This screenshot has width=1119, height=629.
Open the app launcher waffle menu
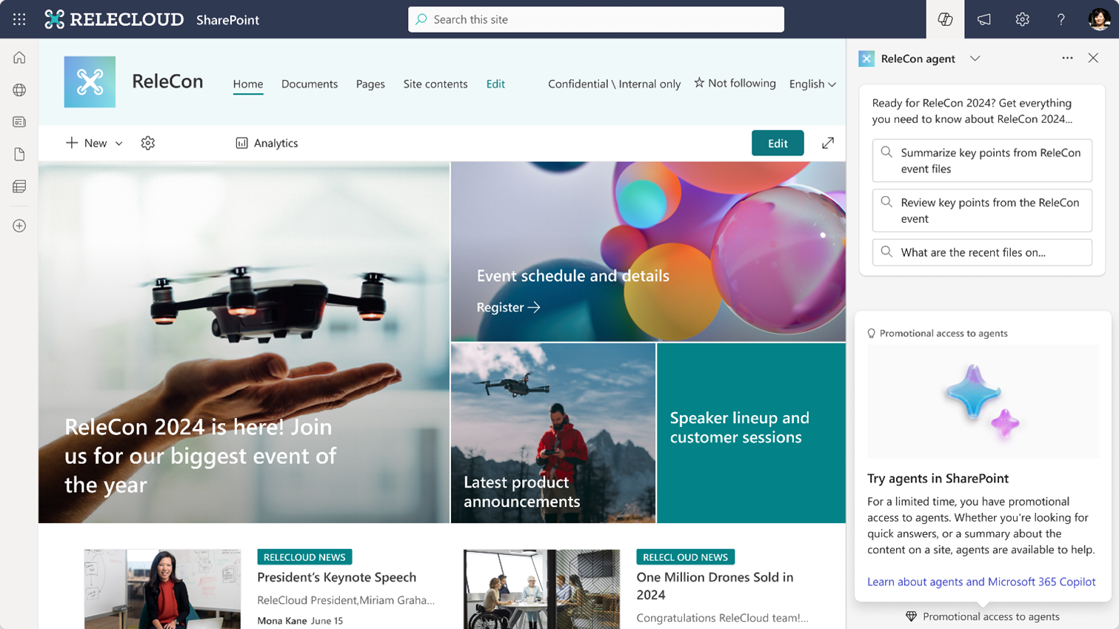pyautogui.click(x=19, y=19)
